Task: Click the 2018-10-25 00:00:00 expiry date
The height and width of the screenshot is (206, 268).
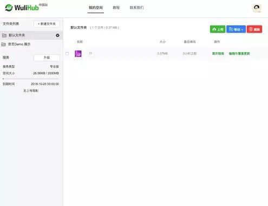Action: (x=45, y=84)
